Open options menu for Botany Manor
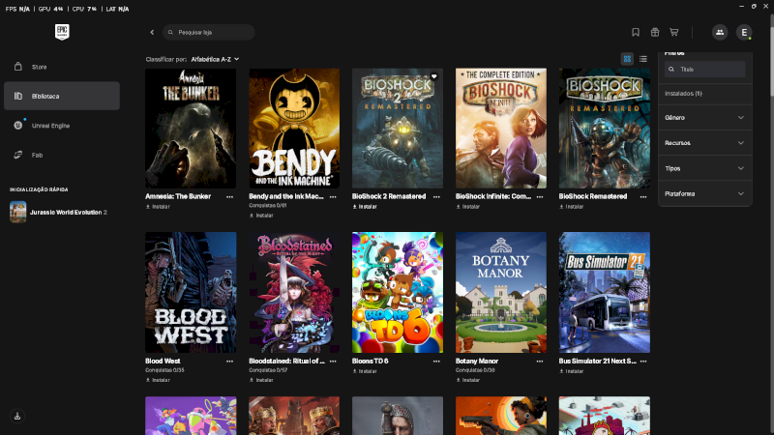The width and height of the screenshot is (774, 435). (540, 362)
